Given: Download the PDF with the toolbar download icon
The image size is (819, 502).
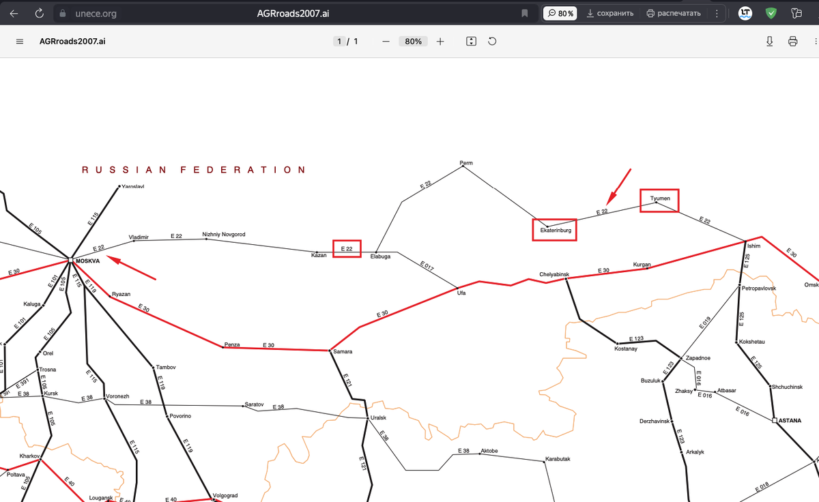Looking at the screenshot, I should tap(769, 41).
